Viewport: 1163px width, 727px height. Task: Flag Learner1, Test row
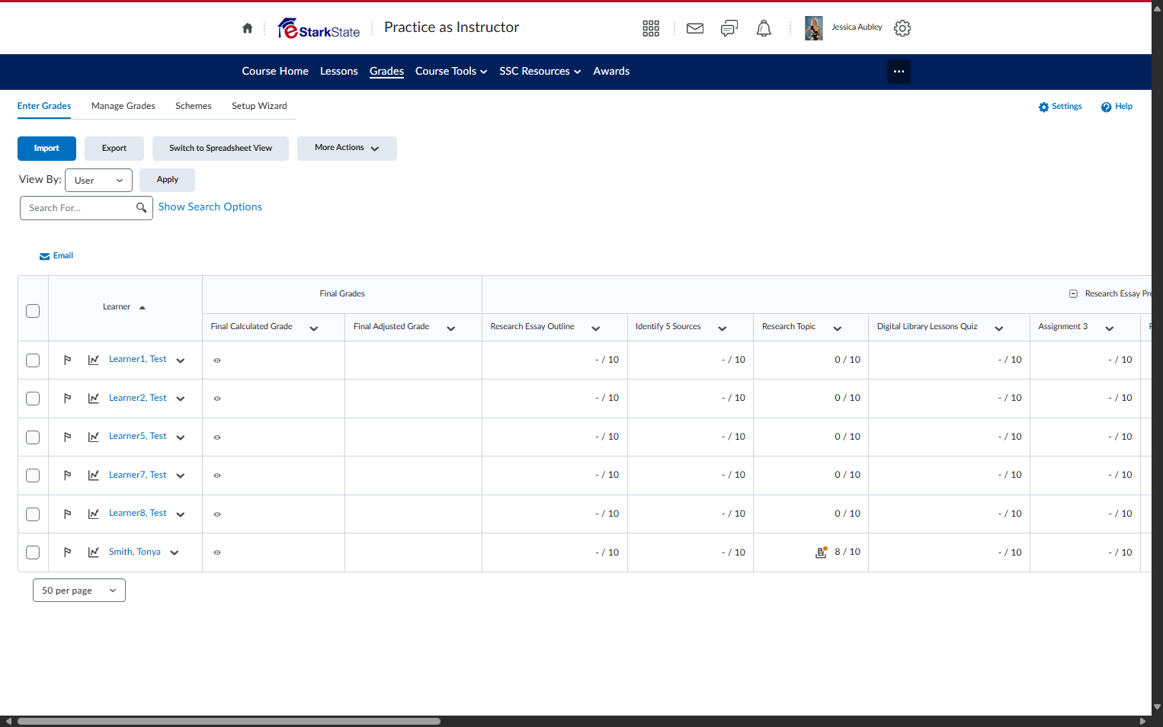[x=67, y=360]
